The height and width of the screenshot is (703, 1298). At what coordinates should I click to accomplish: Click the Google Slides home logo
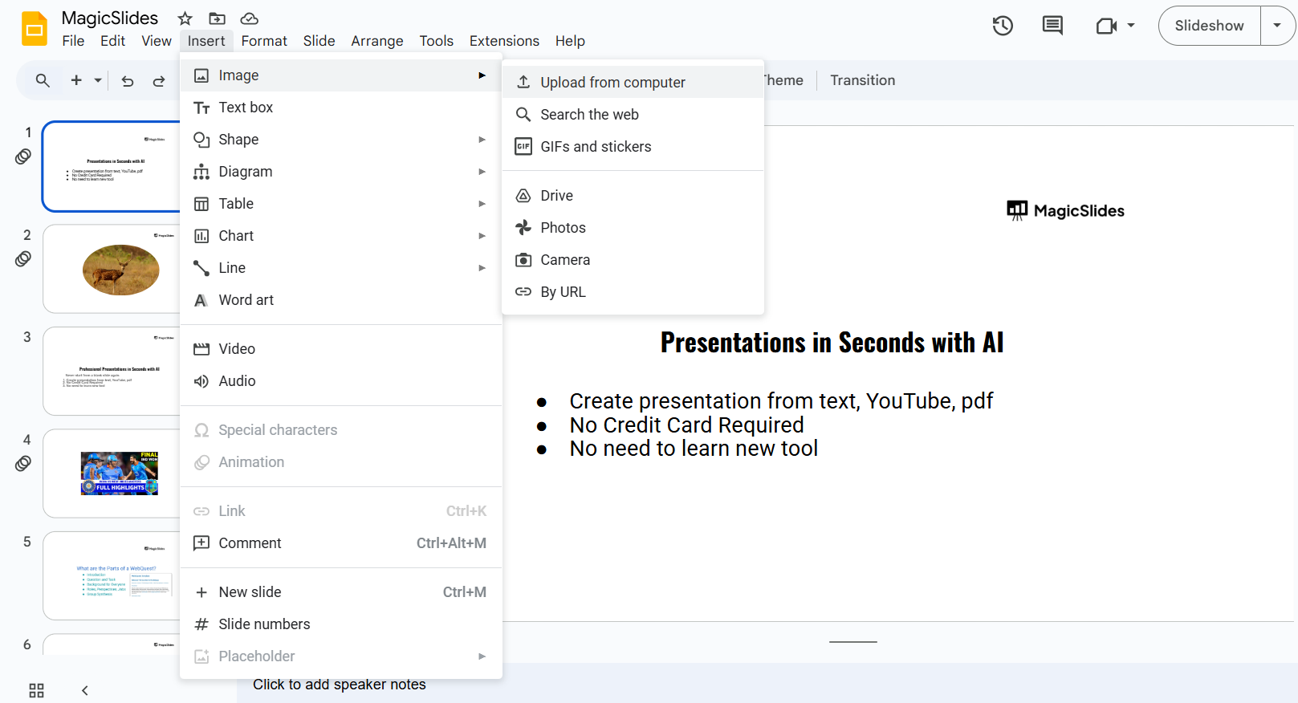pos(35,29)
